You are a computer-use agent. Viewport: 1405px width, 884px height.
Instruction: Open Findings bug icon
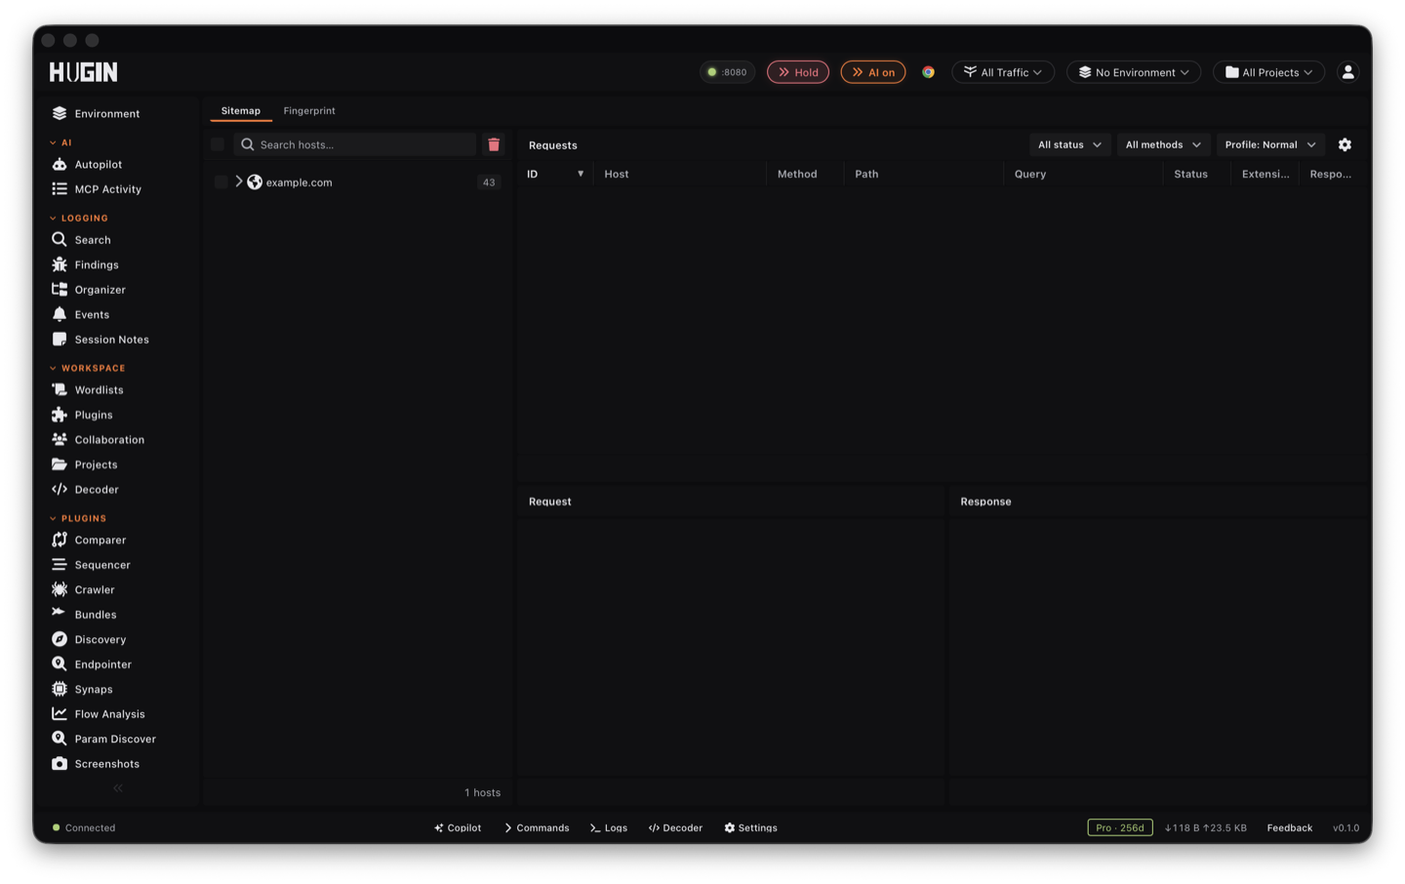click(60, 264)
